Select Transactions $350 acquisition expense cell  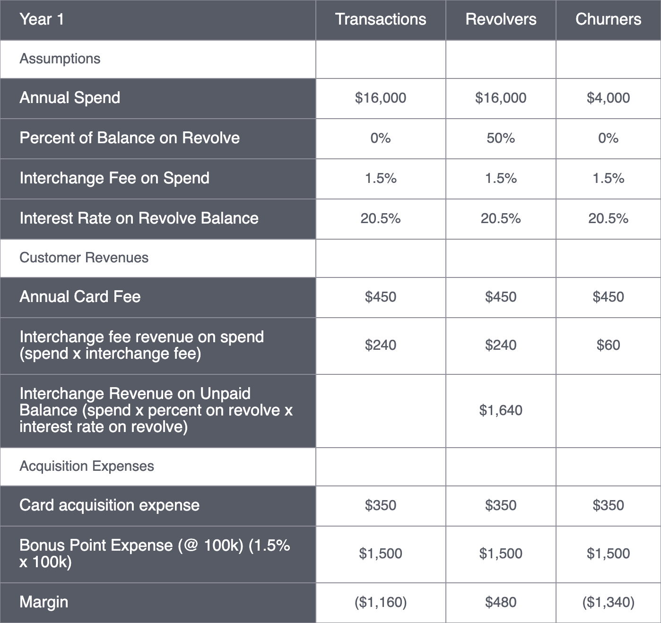pyautogui.click(x=381, y=506)
